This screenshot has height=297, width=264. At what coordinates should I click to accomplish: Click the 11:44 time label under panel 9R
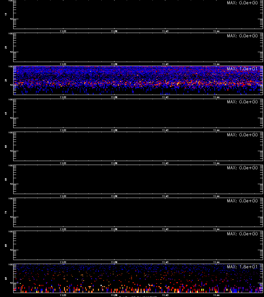(x=216, y=295)
